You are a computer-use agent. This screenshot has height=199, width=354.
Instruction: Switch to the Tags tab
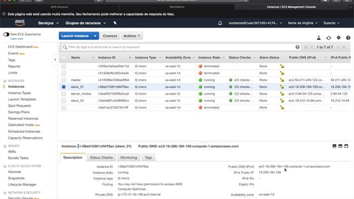(148, 158)
